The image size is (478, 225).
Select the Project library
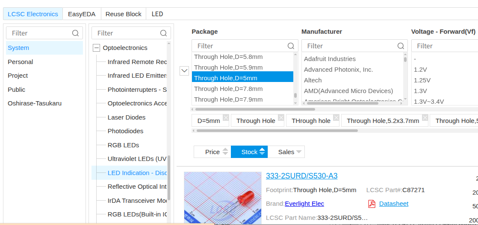pos(44,76)
